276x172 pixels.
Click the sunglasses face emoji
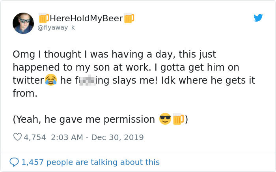[x=165, y=119]
